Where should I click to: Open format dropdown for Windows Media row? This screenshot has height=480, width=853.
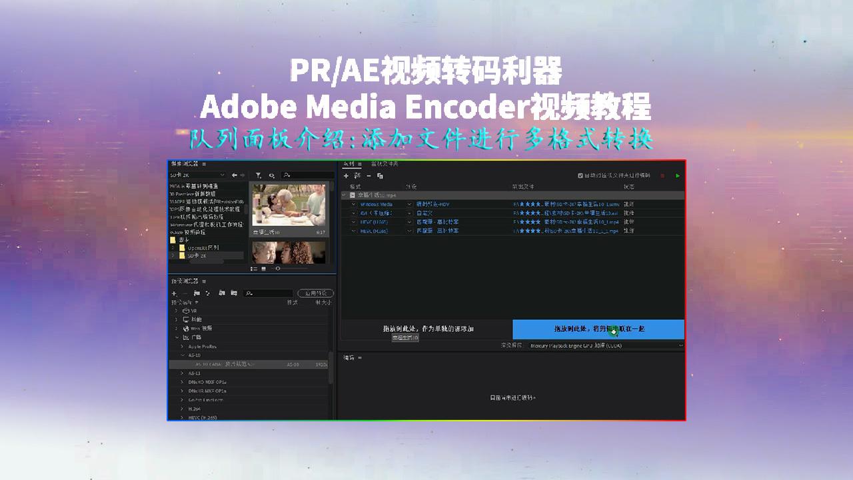point(354,204)
